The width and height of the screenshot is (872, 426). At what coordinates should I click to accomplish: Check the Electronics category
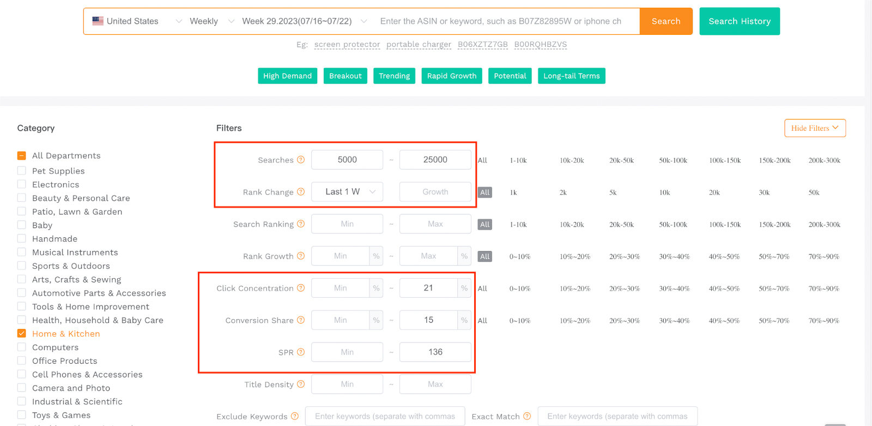22,184
